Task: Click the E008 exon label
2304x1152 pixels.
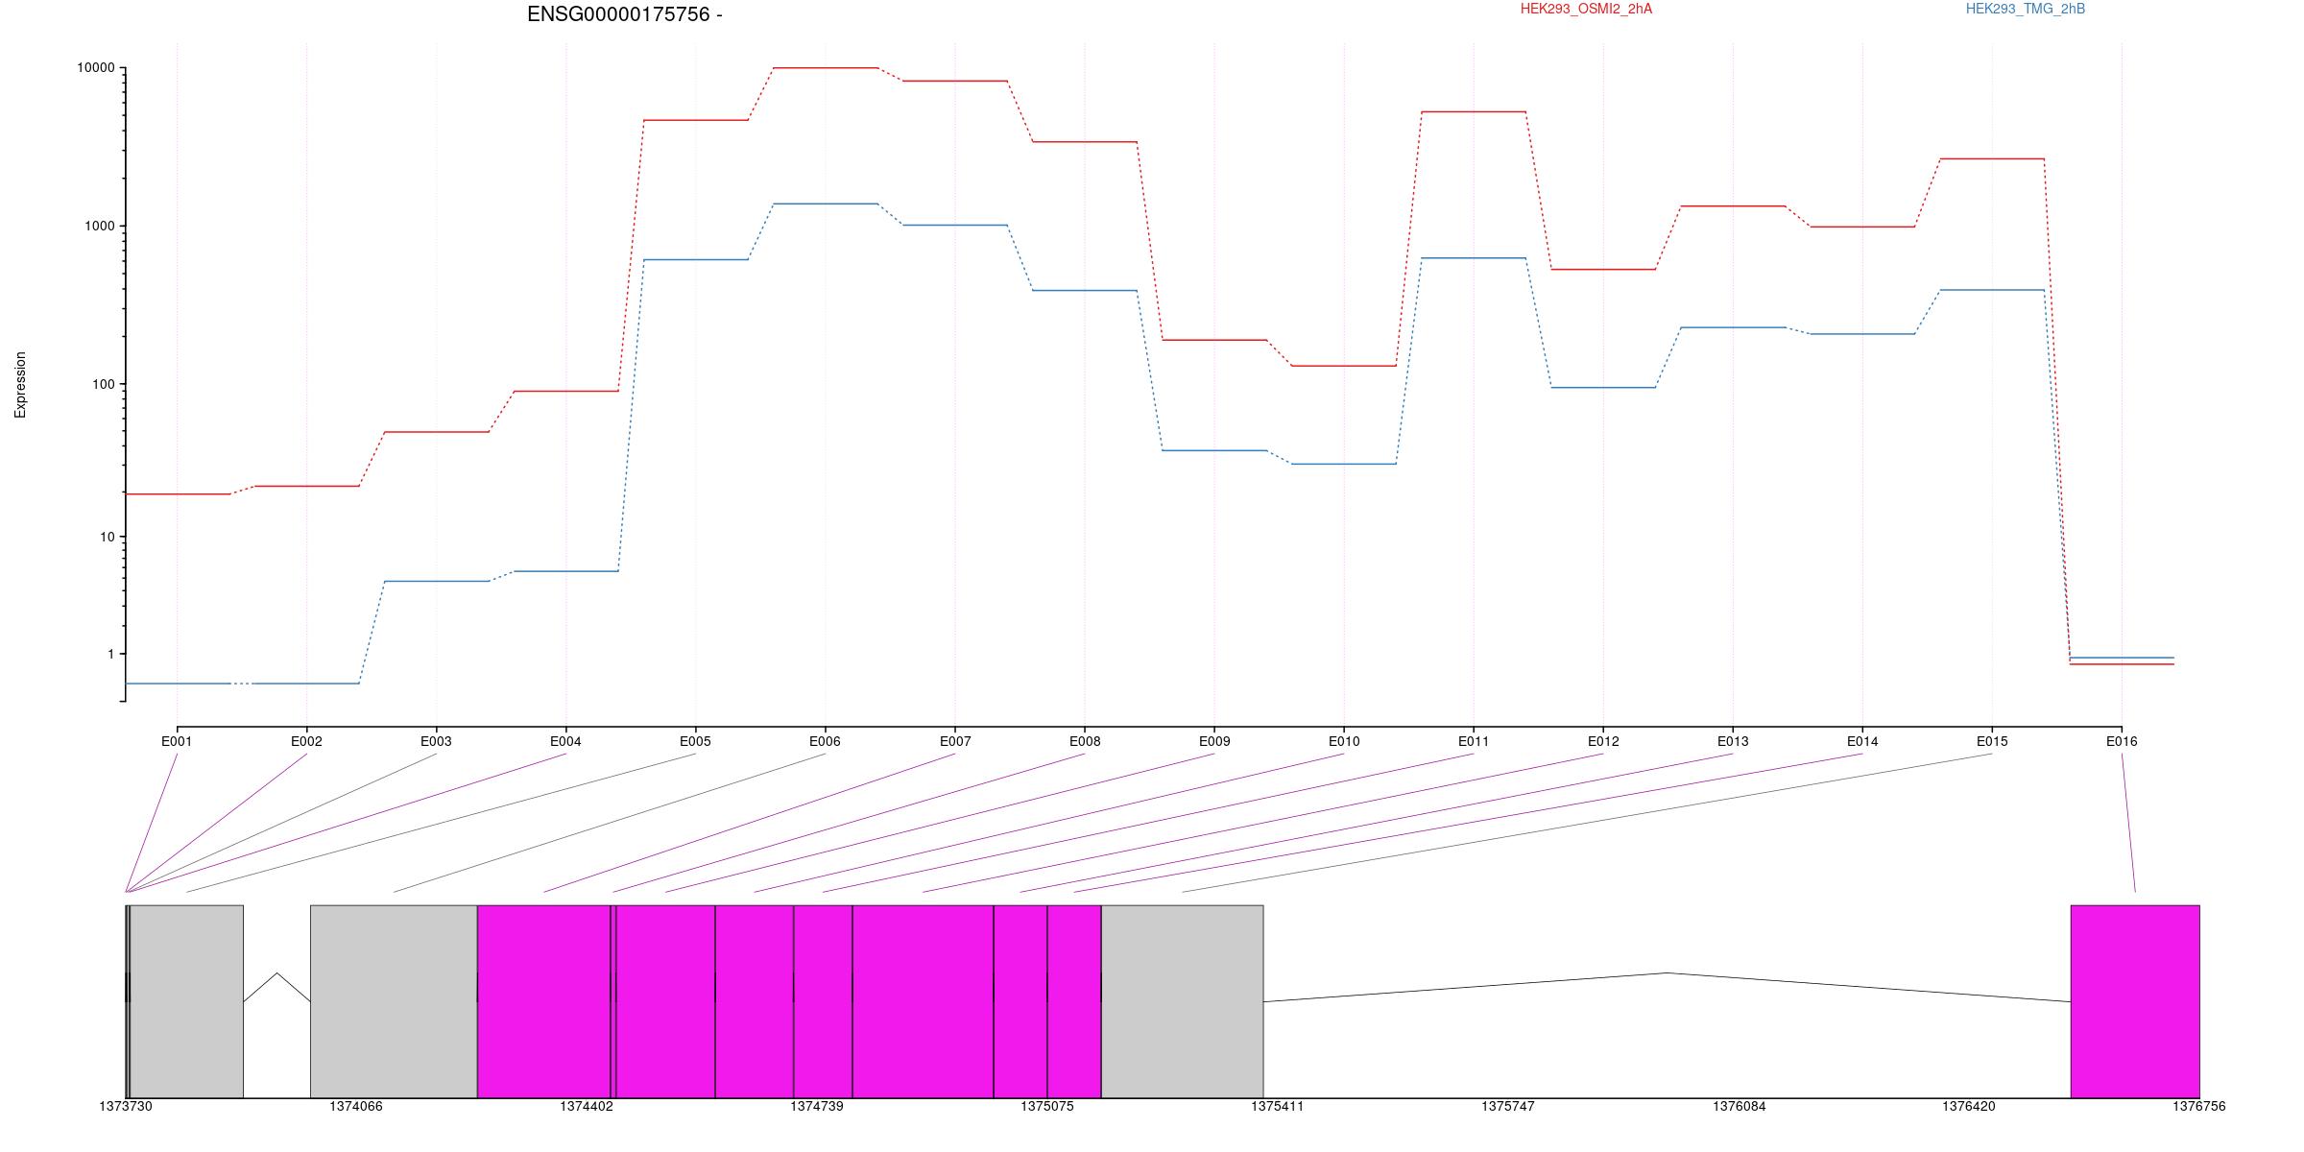Action: pos(1085,741)
